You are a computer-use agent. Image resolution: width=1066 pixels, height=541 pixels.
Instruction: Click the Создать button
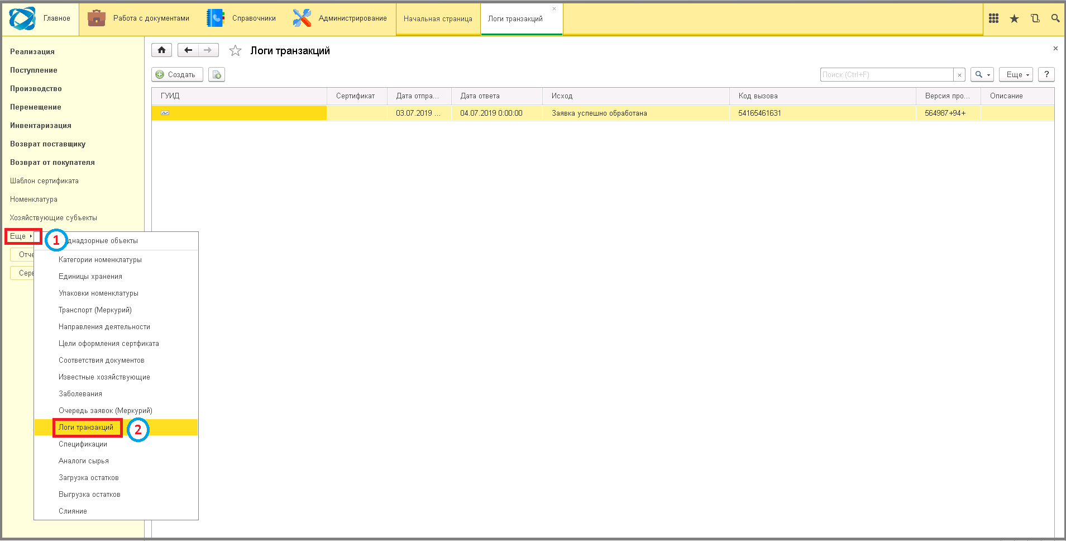pos(177,74)
